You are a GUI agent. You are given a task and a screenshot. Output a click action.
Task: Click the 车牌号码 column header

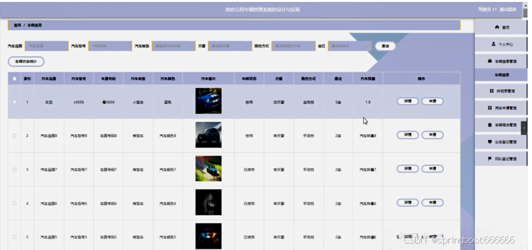pos(108,79)
